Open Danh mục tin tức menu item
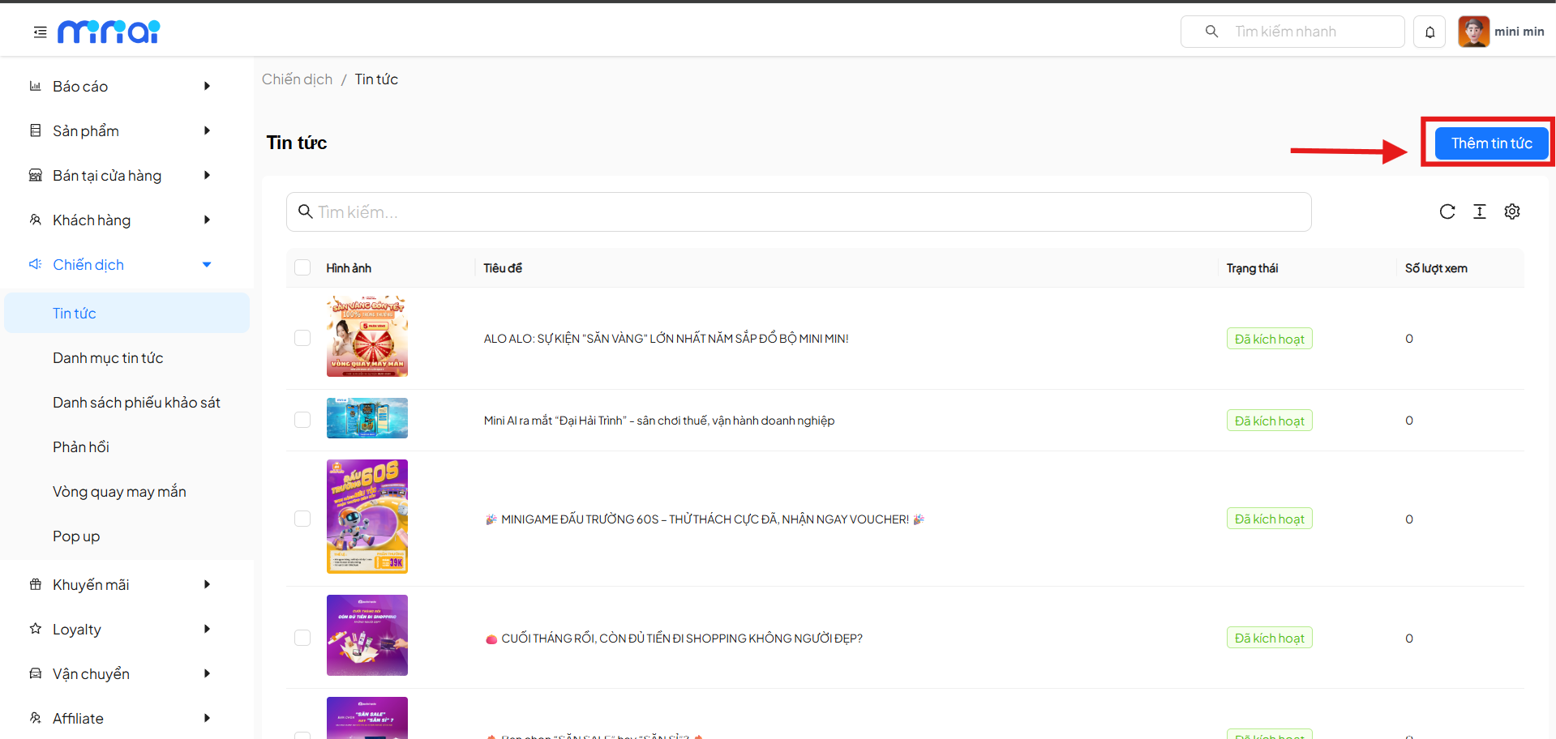 108,358
